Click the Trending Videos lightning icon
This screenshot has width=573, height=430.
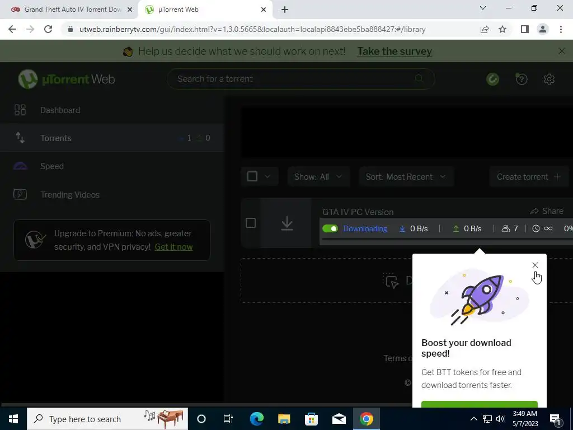(20, 194)
